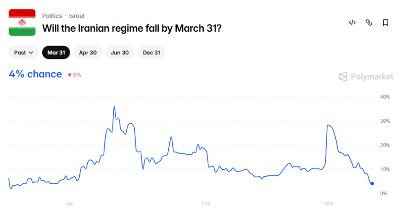Click the market question title
This screenshot has width=396, height=209.
[x=132, y=28]
